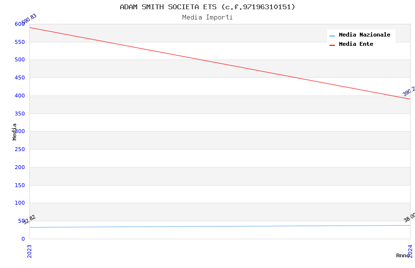Click the 250 y-axis tick label
The width and height of the screenshot is (415, 268).
click(20, 149)
